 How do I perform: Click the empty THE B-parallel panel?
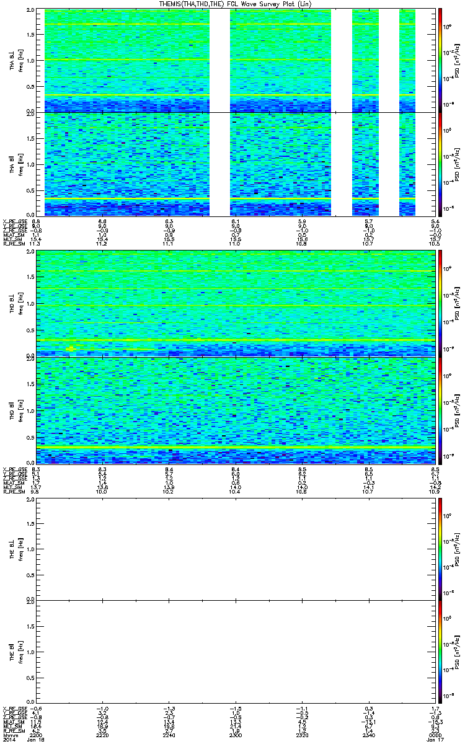coord(235,652)
